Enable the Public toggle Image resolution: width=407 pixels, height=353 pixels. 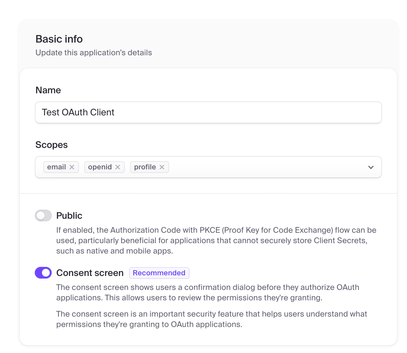click(43, 216)
